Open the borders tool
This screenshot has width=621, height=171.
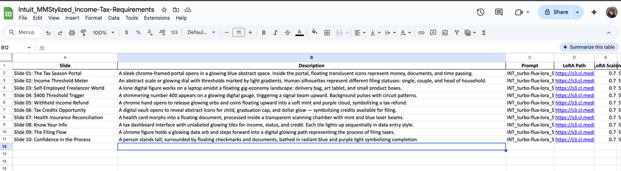327,33
